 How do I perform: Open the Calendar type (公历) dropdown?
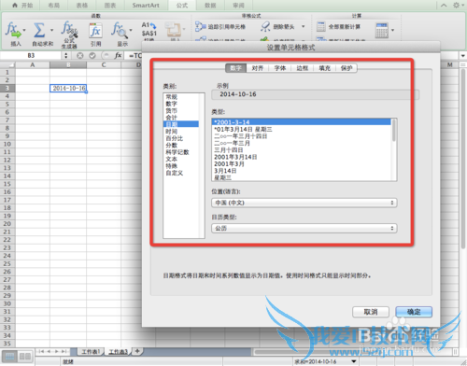click(304, 228)
